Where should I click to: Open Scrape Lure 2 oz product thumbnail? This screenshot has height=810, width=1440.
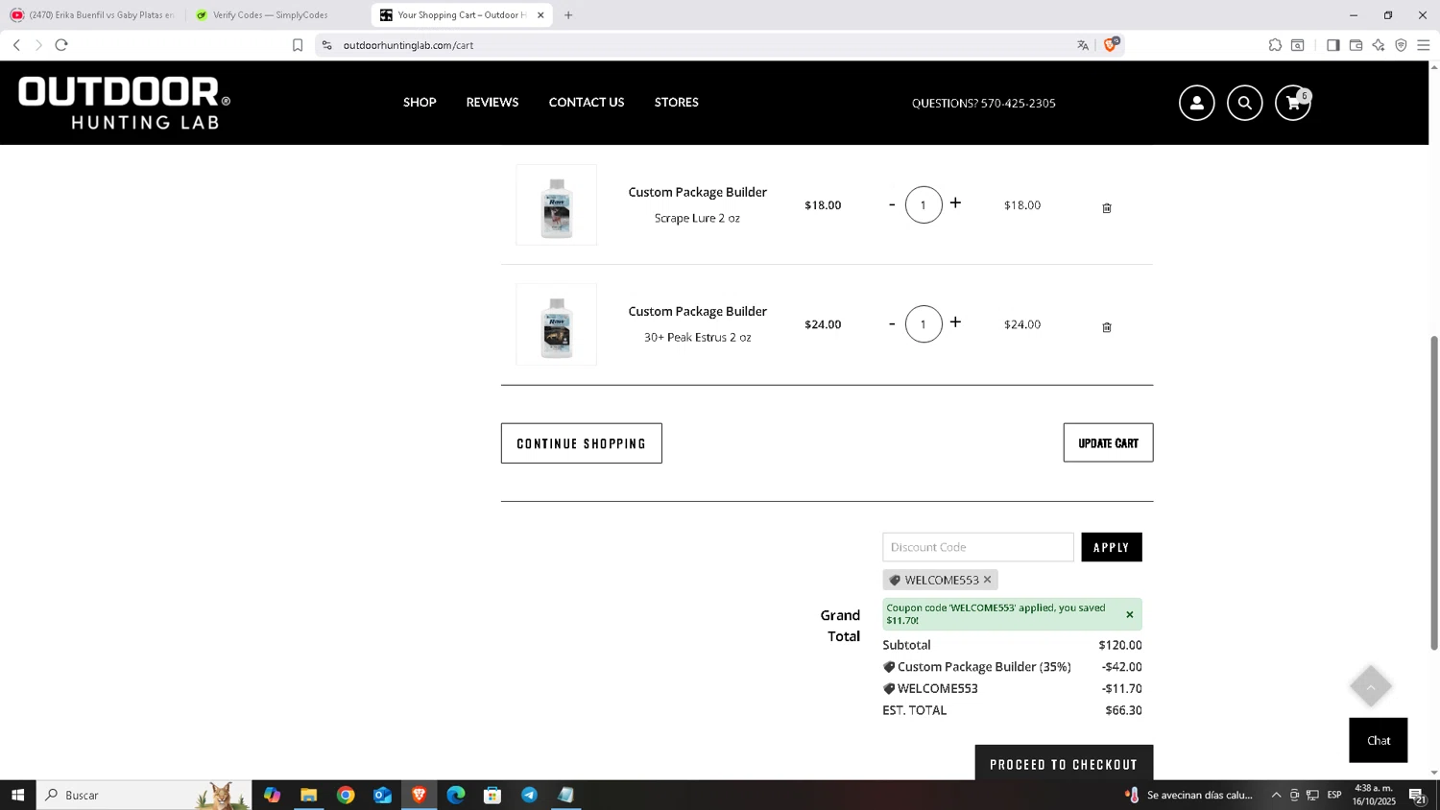(557, 204)
